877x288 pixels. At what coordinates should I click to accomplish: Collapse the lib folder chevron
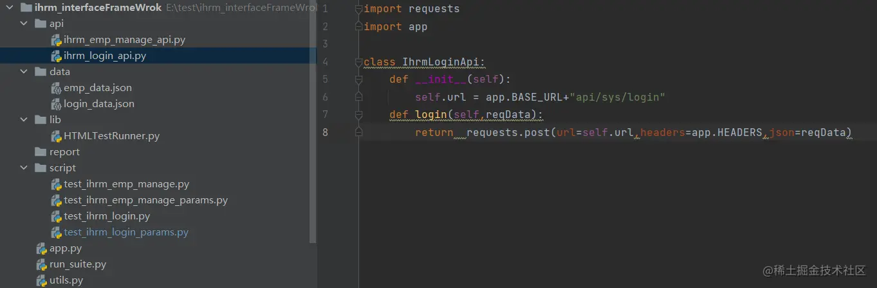tap(24, 120)
